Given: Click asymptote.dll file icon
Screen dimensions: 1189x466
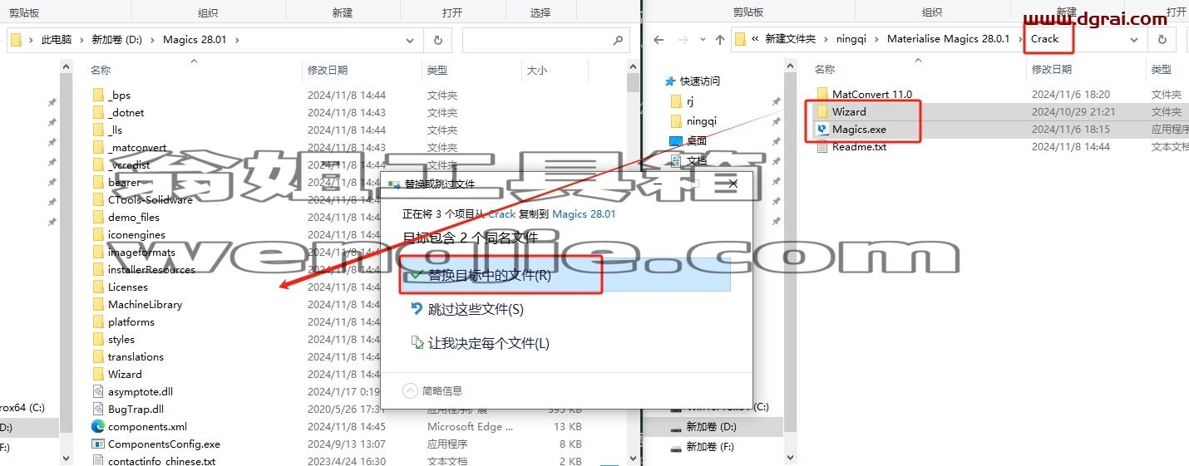Looking at the screenshot, I should point(98,391).
